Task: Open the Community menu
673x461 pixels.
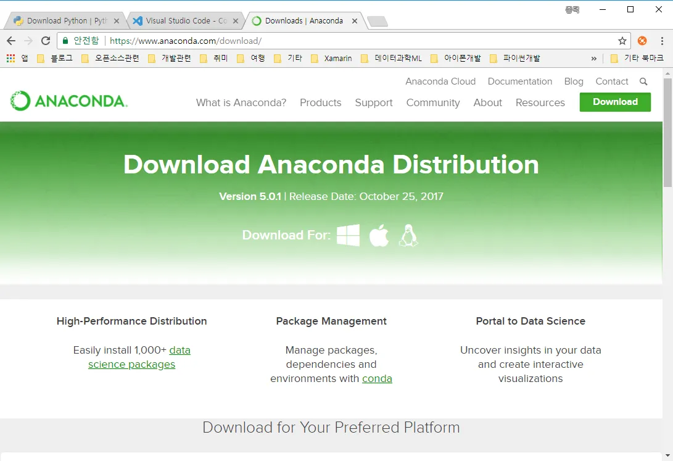Action: click(x=433, y=102)
